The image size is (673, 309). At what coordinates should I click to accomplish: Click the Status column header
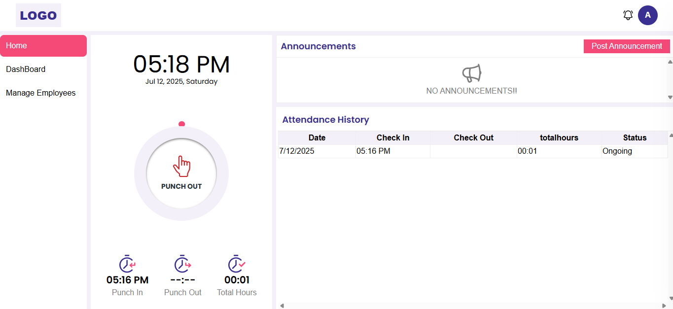tap(635, 138)
